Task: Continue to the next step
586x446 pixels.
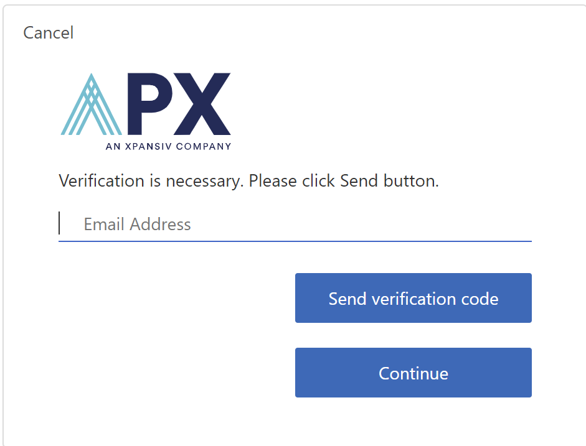Action: (x=413, y=373)
